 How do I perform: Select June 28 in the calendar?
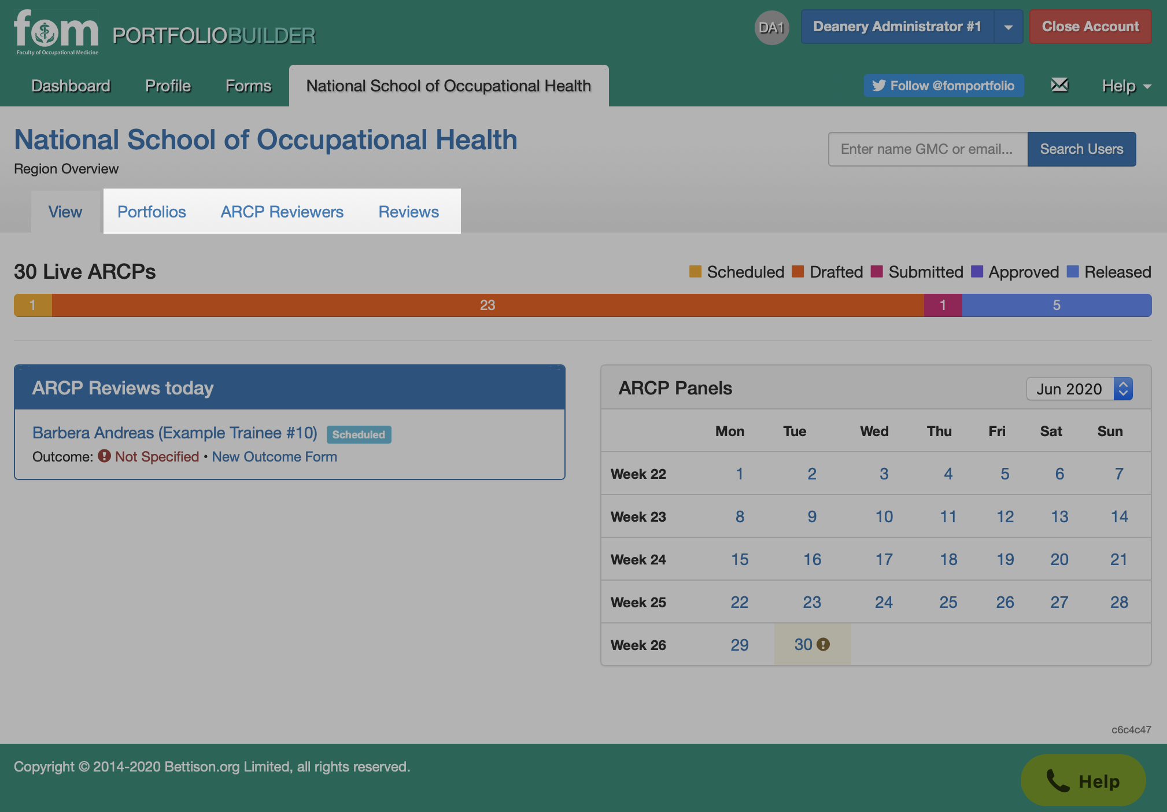coord(1119,602)
